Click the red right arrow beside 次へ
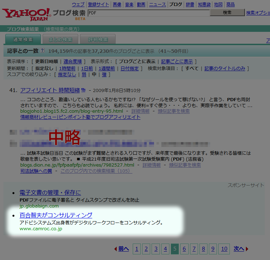 click(x=247, y=249)
